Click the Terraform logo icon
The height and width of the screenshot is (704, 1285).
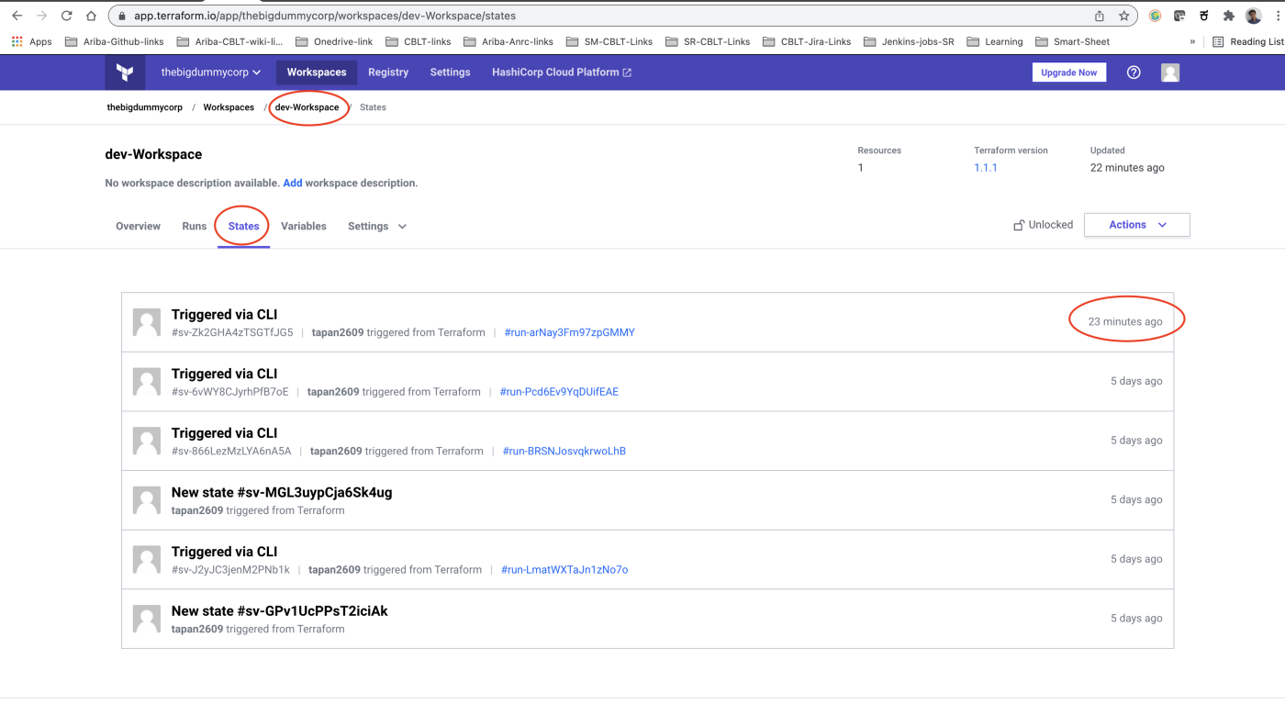[125, 73]
